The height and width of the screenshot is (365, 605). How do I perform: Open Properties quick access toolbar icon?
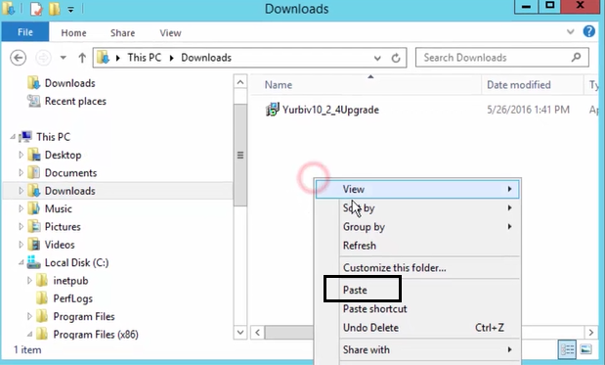point(36,9)
